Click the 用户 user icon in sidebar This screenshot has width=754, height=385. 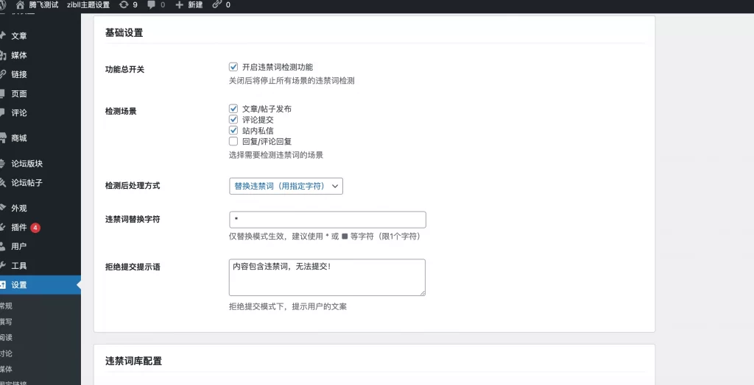click(3, 246)
